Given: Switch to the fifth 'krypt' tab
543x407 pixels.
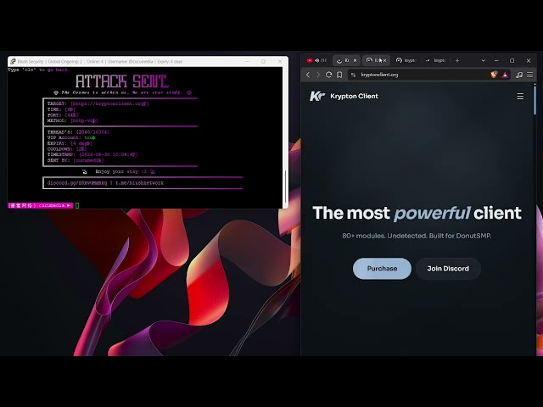Looking at the screenshot, I should 435,60.
